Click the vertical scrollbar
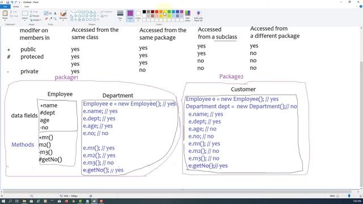Viewport: 363px width, 204px height. [361, 125]
